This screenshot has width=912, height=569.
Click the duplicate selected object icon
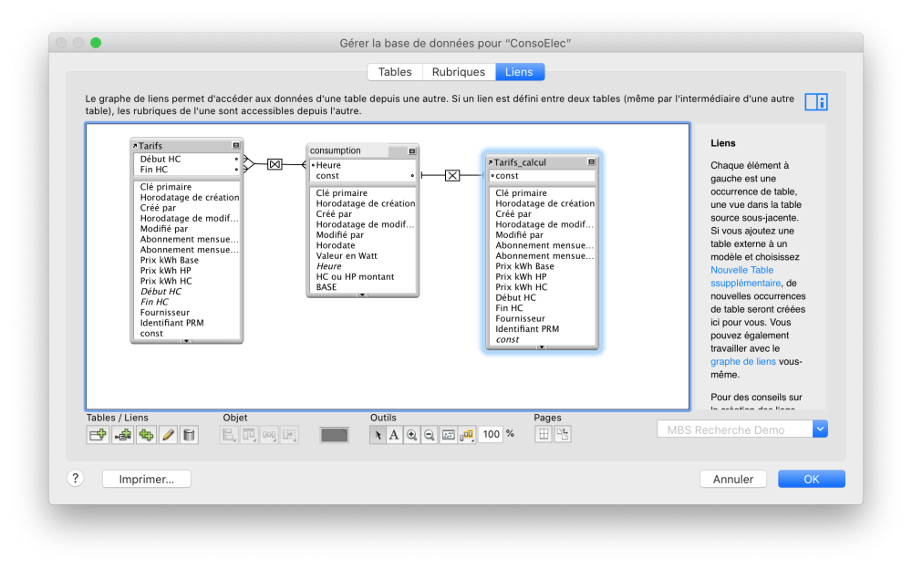145,435
